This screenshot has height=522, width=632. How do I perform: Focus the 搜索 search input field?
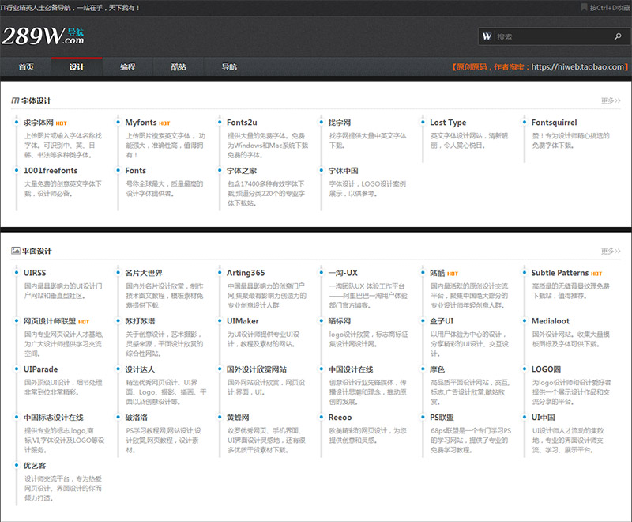coord(553,36)
